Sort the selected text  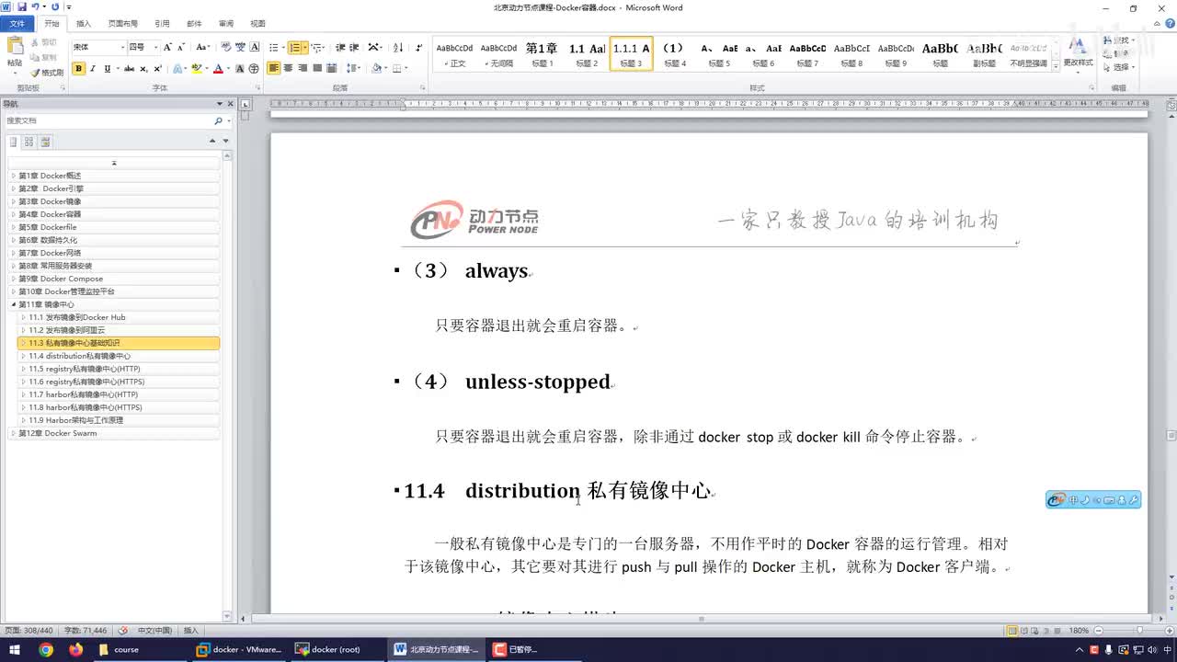398,47
